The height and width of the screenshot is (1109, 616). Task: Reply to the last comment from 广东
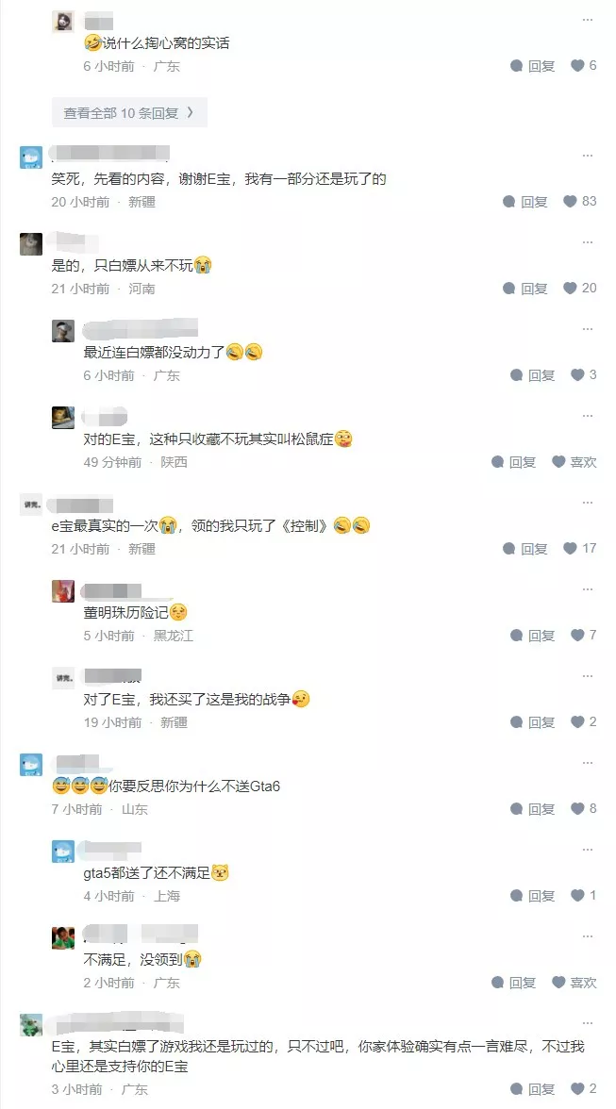pyautogui.click(x=533, y=1089)
